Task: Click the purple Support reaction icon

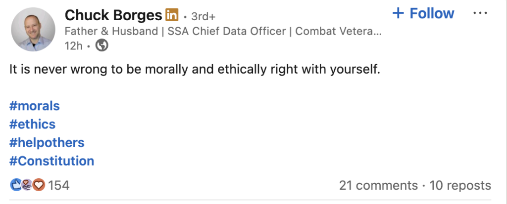Action: point(27,185)
